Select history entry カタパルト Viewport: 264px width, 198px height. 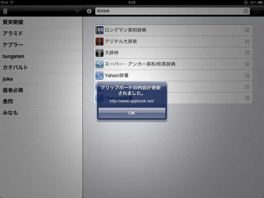41,68
